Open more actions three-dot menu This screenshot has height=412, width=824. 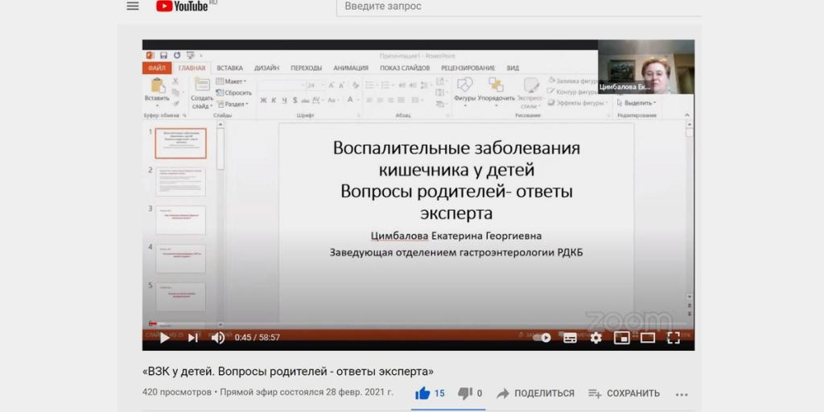tap(682, 394)
